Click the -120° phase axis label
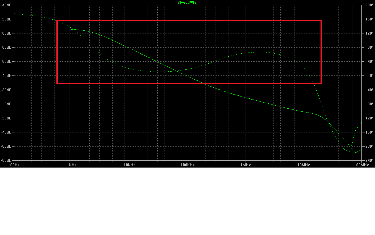The image size is (375, 235). pyautogui.click(x=369, y=118)
